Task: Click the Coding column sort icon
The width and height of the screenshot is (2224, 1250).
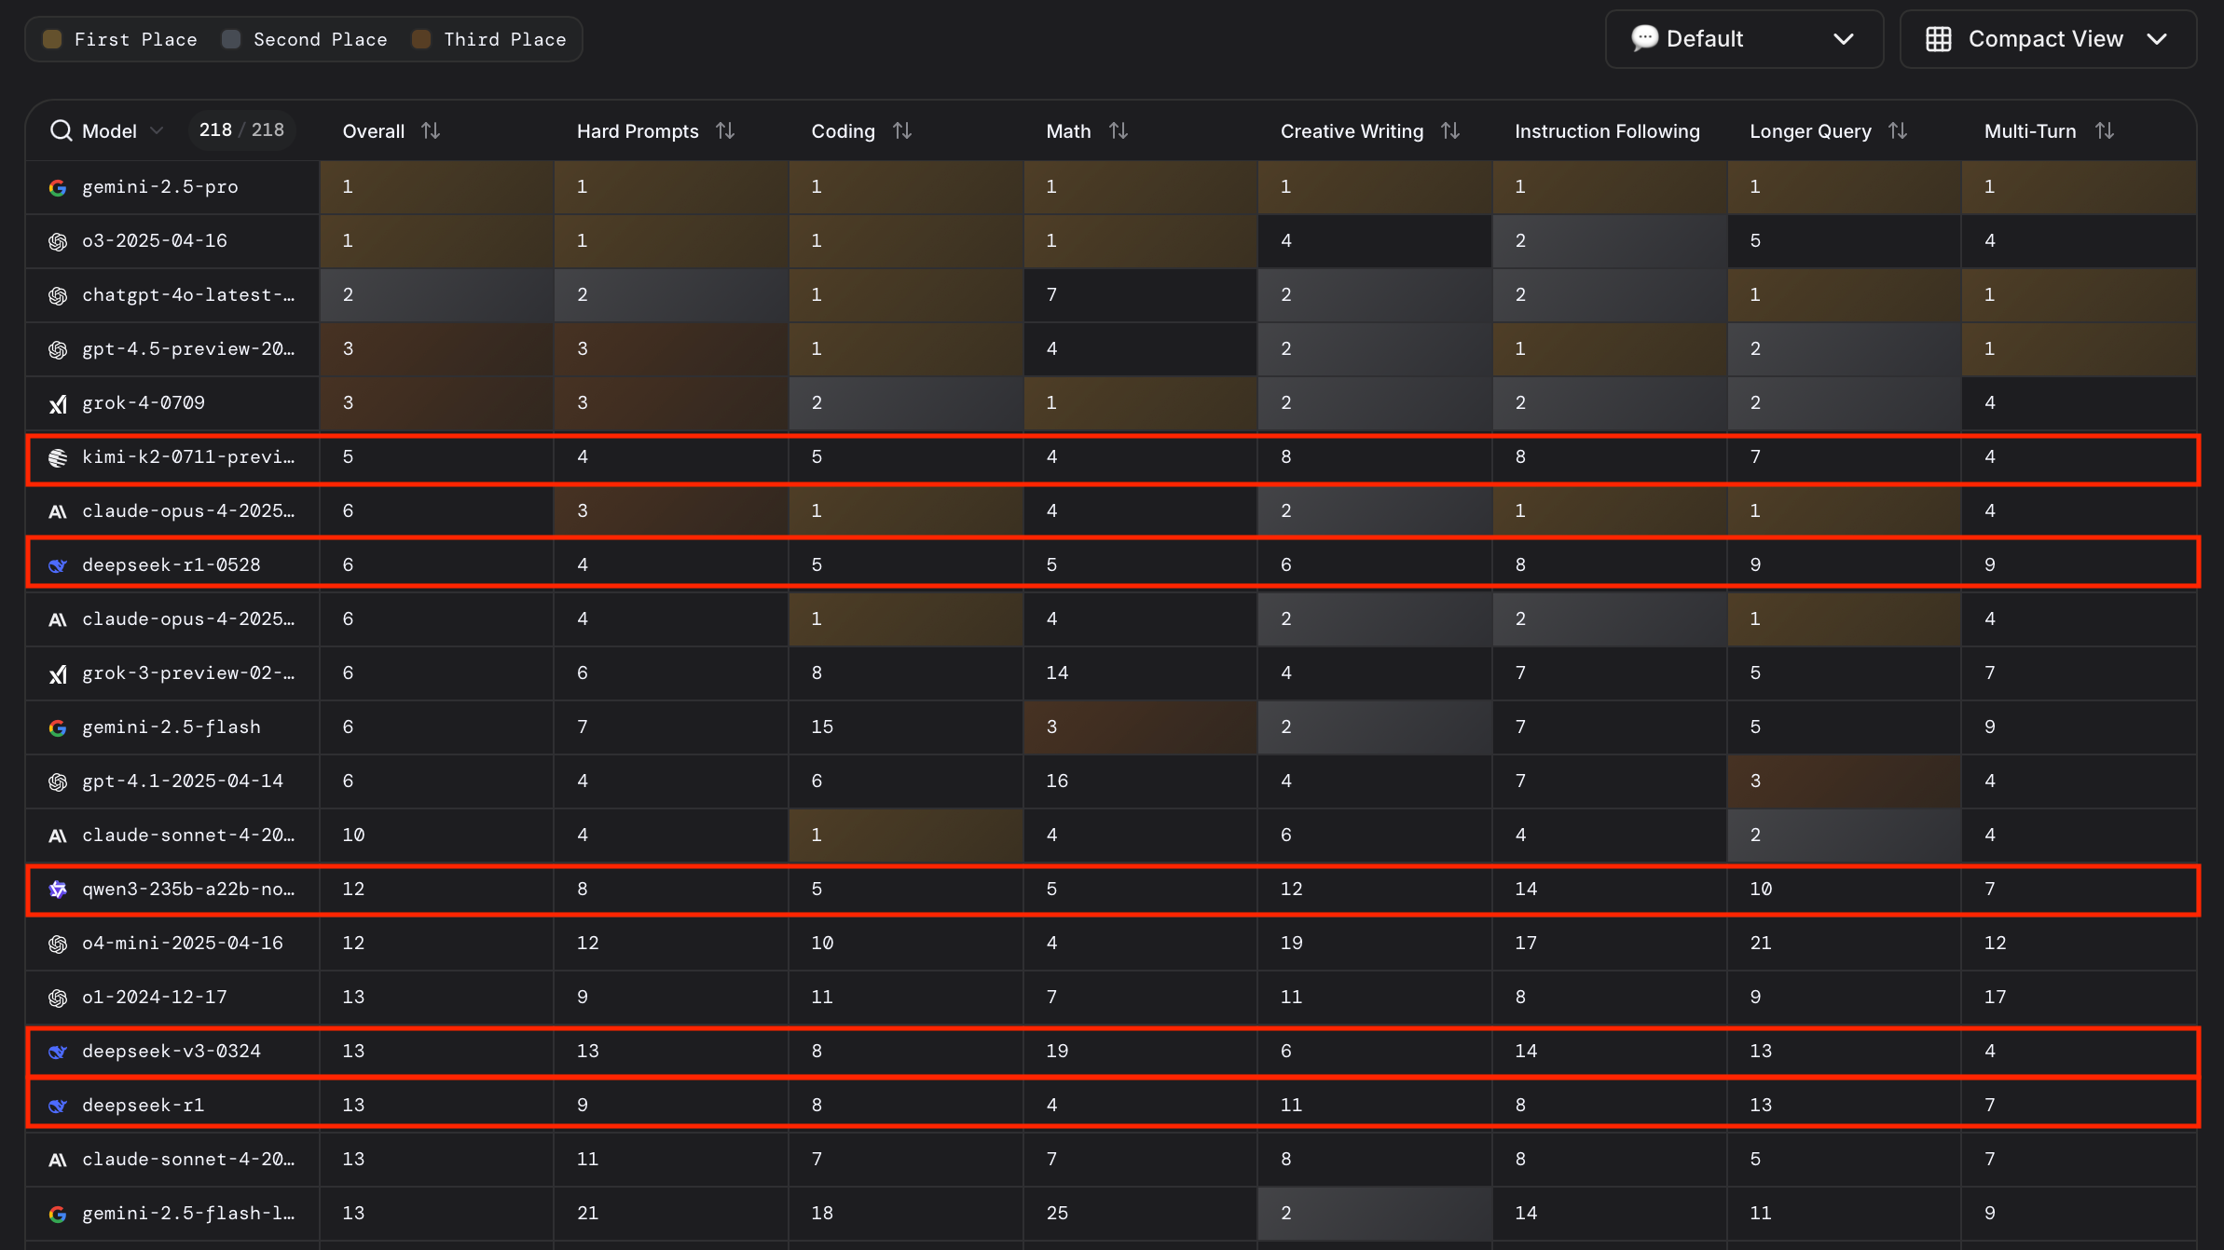Action: [901, 130]
